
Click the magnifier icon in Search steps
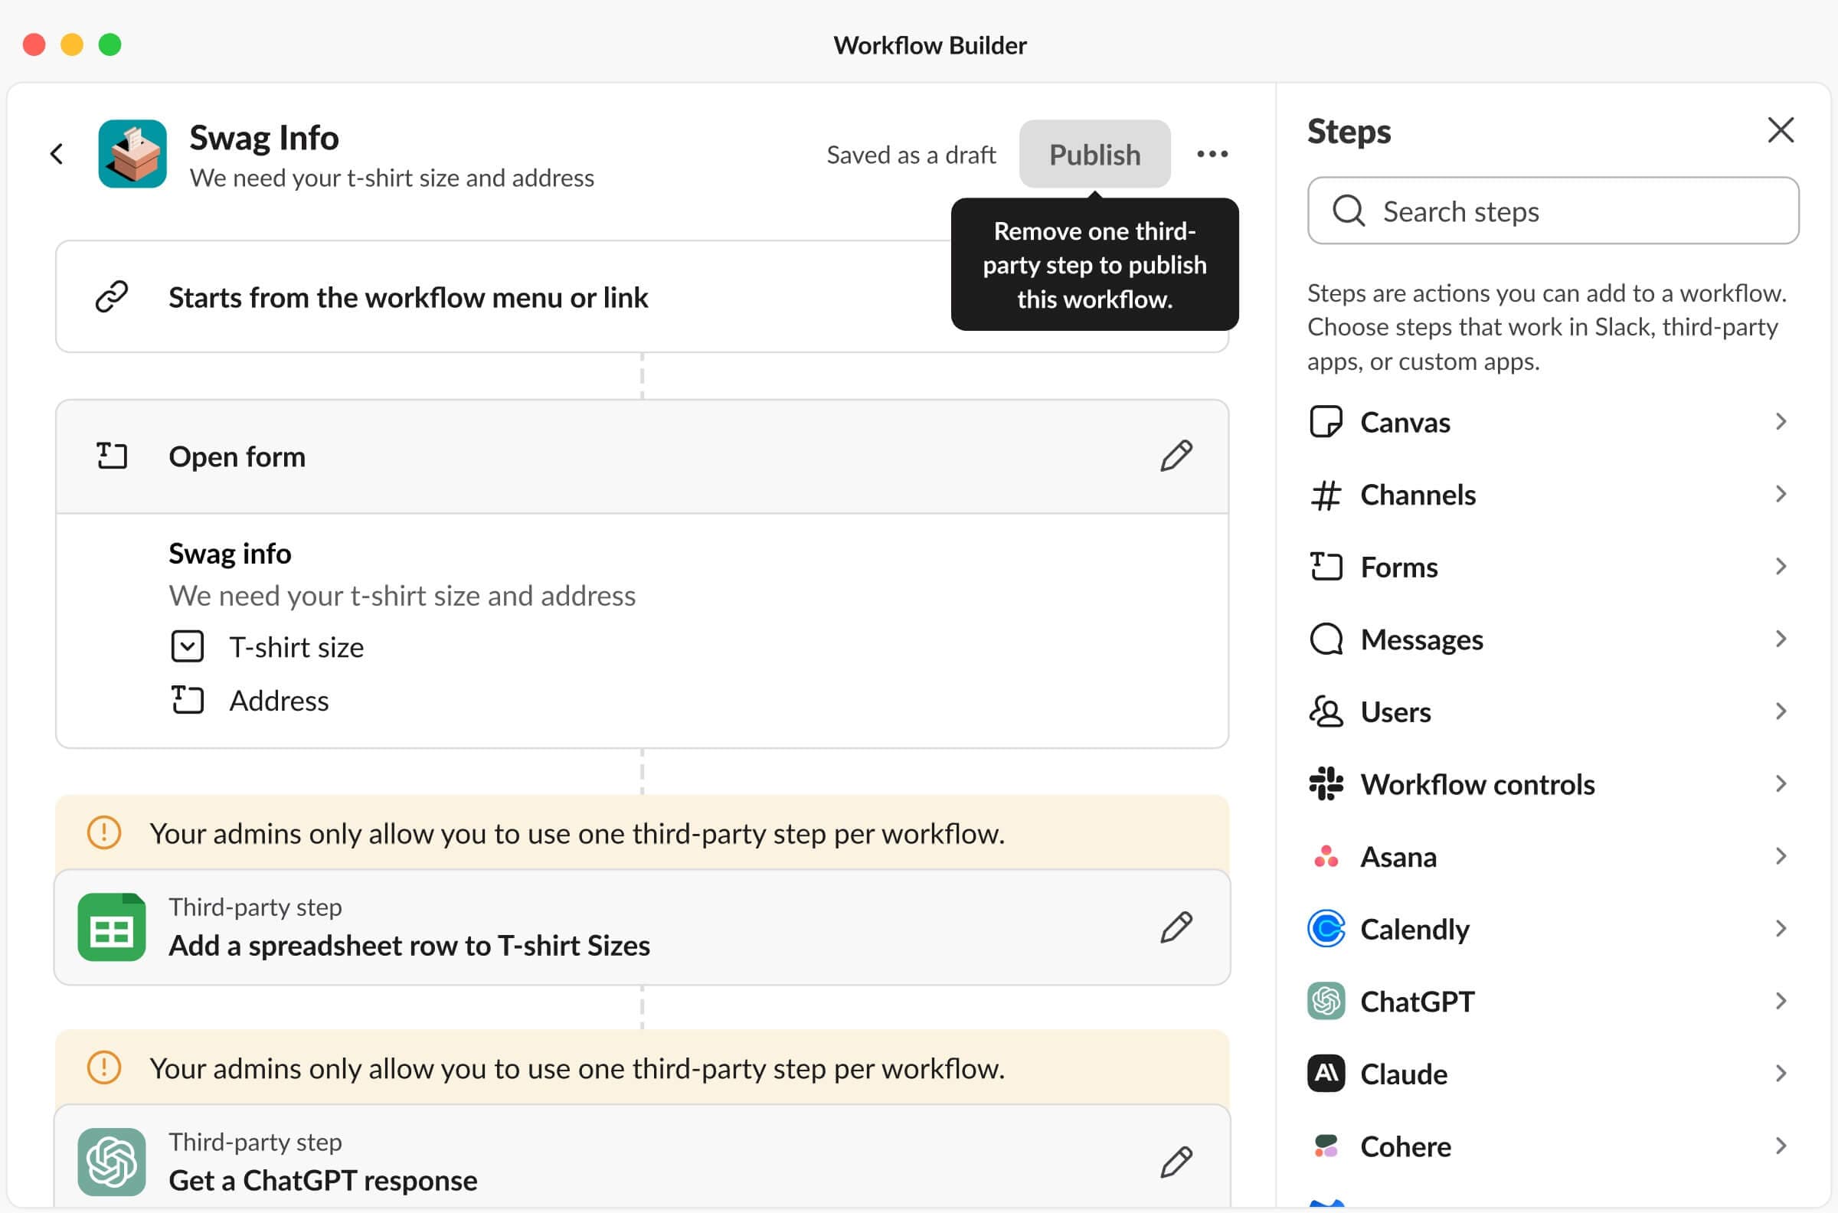[x=1349, y=211]
